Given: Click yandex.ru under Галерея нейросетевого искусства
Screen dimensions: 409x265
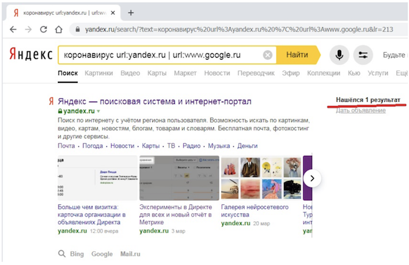Looking at the screenshot, I should click(x=235, y=224).
